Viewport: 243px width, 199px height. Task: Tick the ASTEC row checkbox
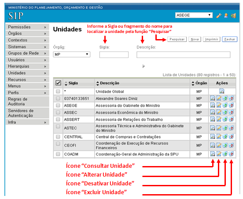[58, 127]
